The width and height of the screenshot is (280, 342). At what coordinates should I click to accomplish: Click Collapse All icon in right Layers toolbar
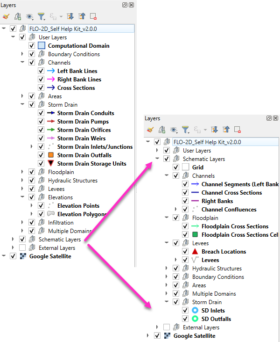226,130
